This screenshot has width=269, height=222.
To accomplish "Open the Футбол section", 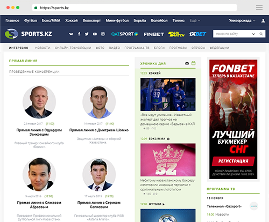I will click(31, 20).
